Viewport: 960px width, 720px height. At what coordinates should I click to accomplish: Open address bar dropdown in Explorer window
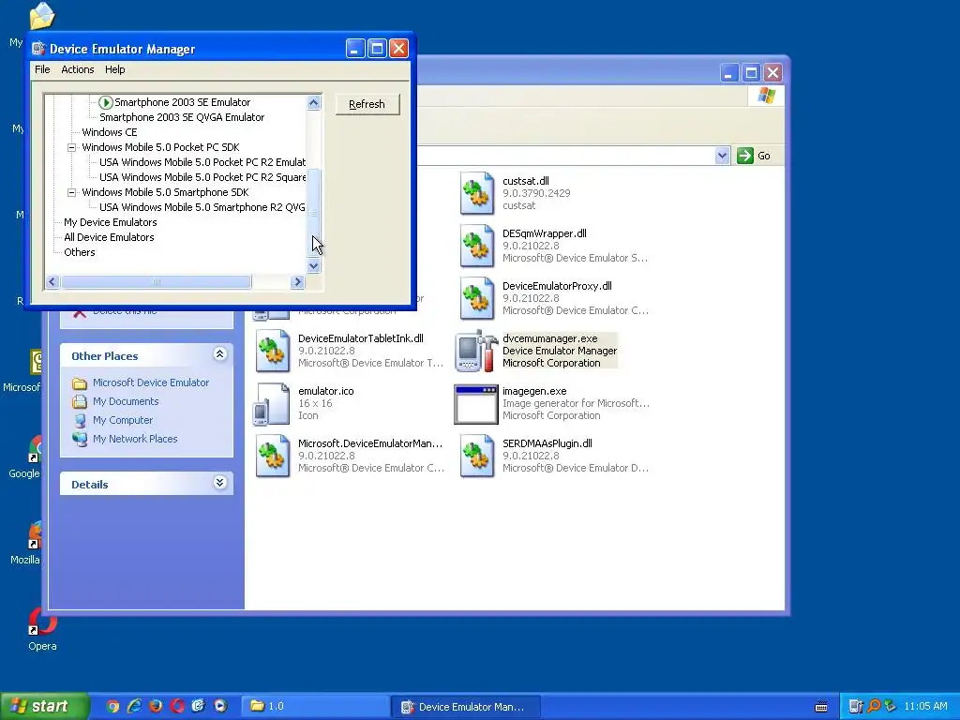[723, 156]
